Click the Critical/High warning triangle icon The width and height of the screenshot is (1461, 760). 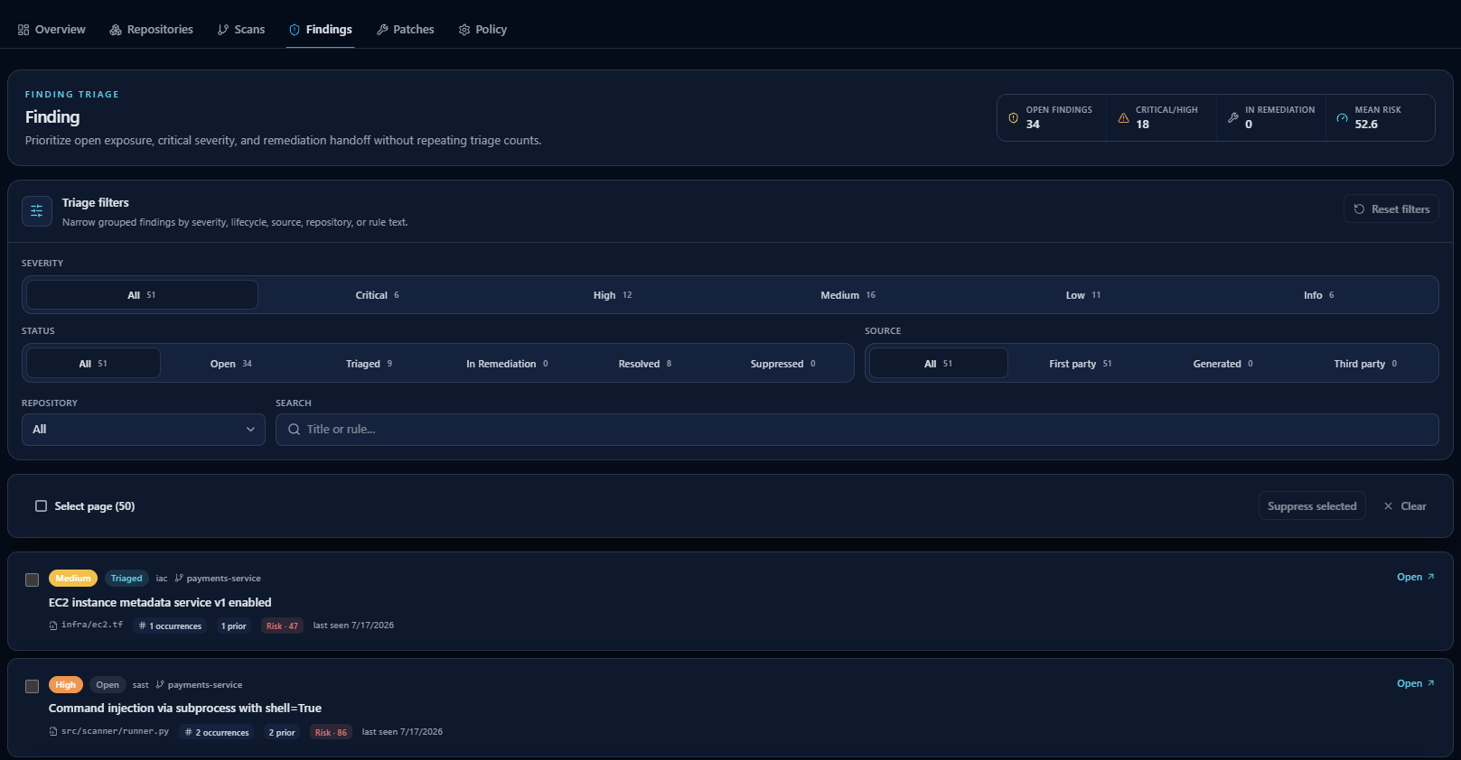pyautogui.click(x=1123, y=117)
